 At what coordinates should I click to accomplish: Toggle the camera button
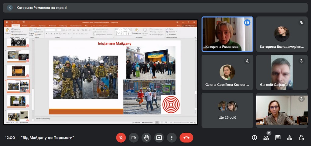[x=134, y=138]
